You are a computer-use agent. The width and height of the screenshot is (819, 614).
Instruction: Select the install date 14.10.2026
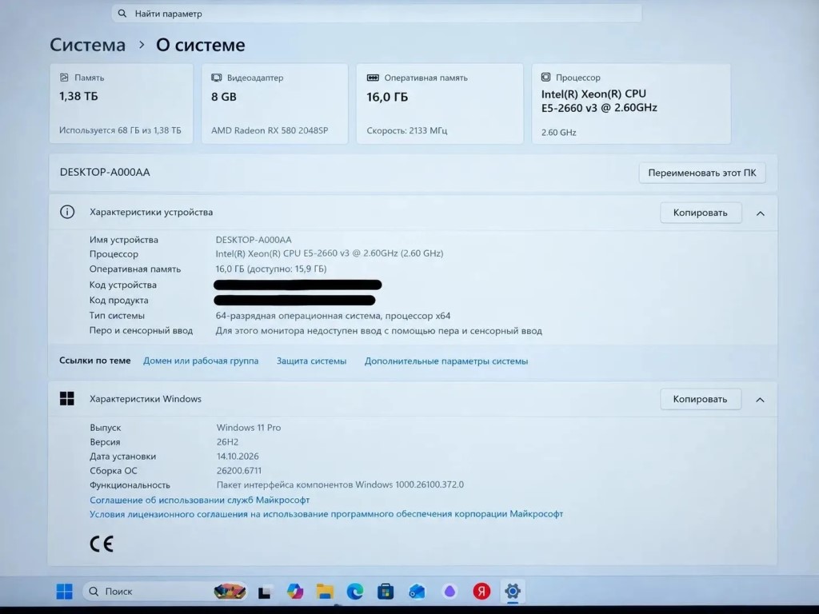pyautogui.click(x=238, y=457)
